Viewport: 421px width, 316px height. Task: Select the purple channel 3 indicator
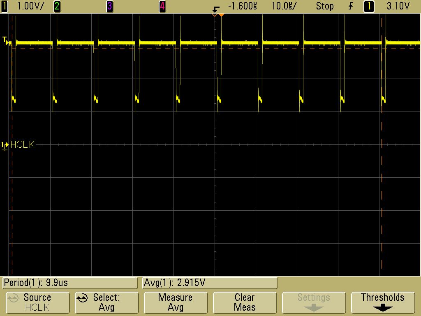[109, 6]
